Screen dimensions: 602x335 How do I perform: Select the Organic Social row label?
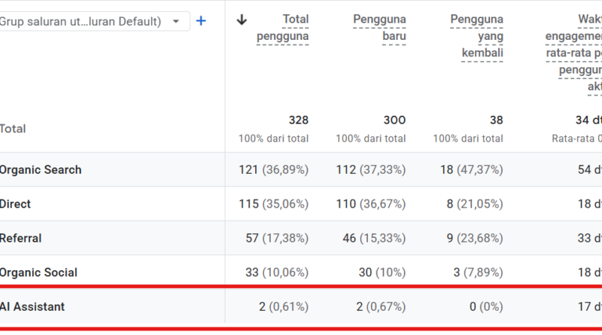pyautogui.click(x=38, y=273)
